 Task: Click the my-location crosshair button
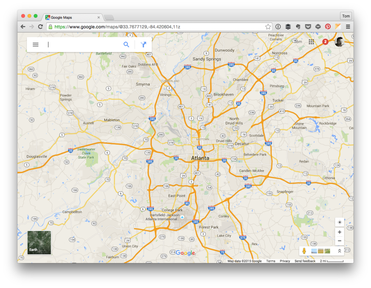click(x=339, y=222)
